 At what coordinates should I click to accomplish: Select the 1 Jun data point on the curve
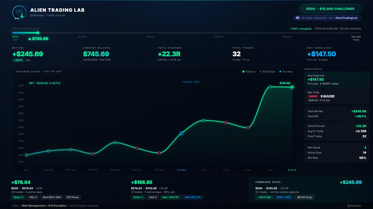204,120
